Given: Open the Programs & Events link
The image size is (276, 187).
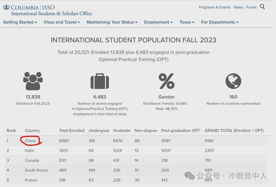Looking at the screenshot, I should click(214, 7).
